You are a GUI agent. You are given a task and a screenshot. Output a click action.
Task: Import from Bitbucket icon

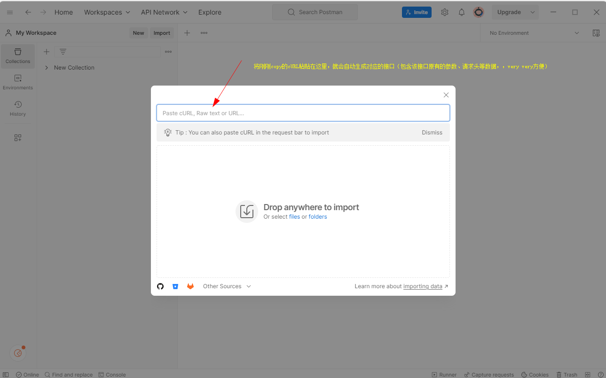click(175, 286)
